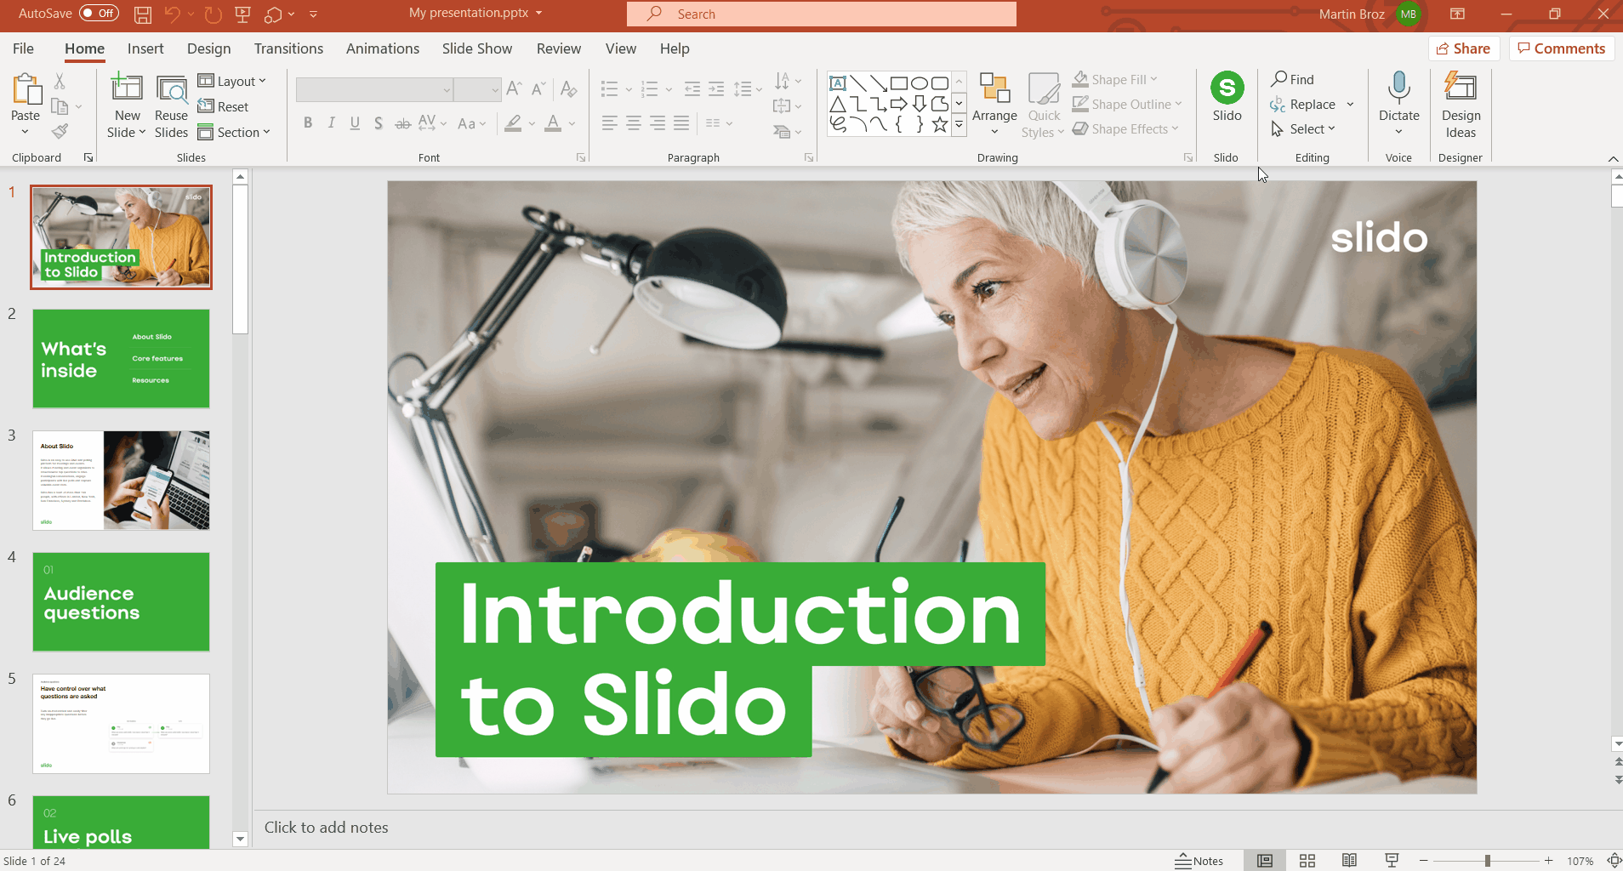
Task: Toggle Underline formatting
Action: coord(355,123)
